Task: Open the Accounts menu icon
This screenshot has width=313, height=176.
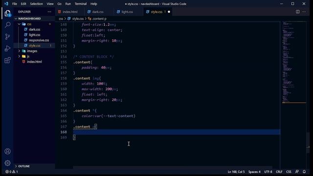Action: click(8, 152)
